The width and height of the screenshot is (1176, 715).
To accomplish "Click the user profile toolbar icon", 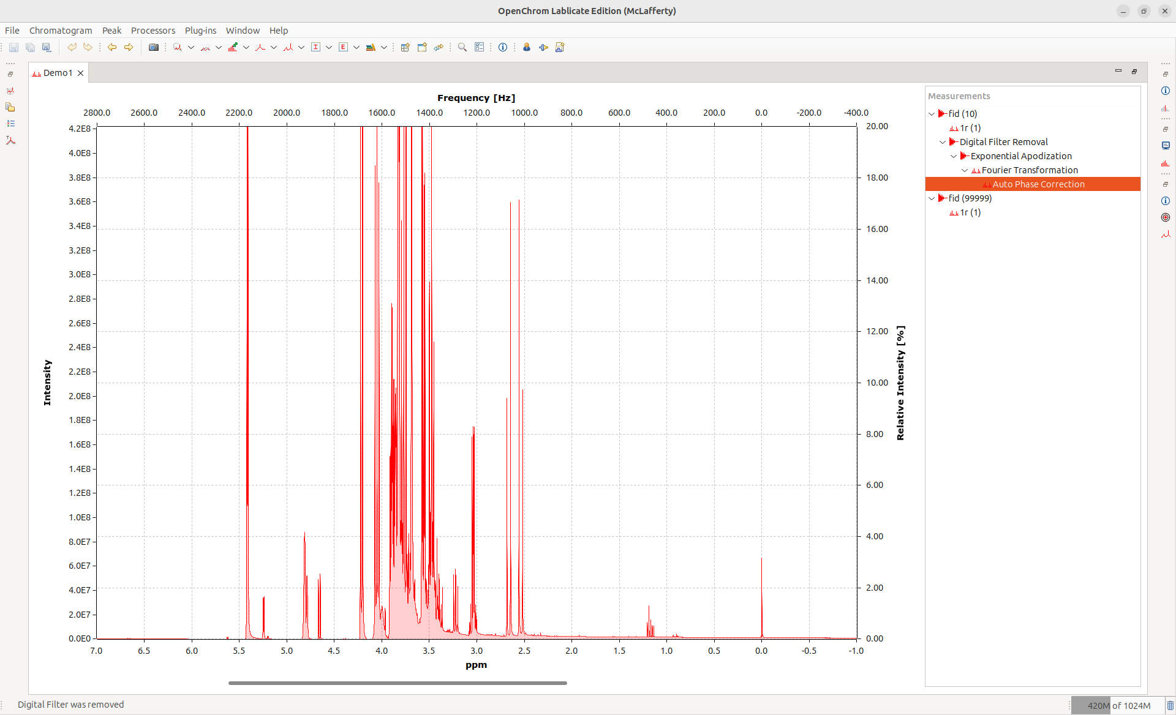I will click(527, 47).
